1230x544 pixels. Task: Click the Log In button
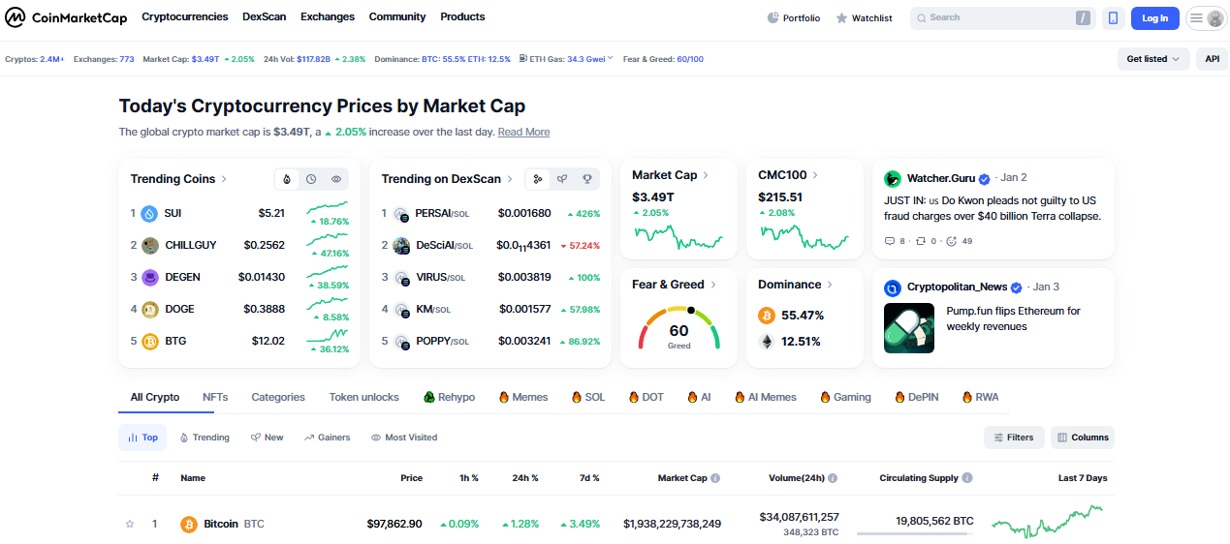[1155, 17]
